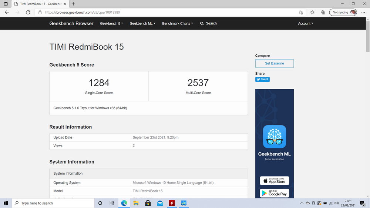Open the Mail app from taskbar

(160, 203)
